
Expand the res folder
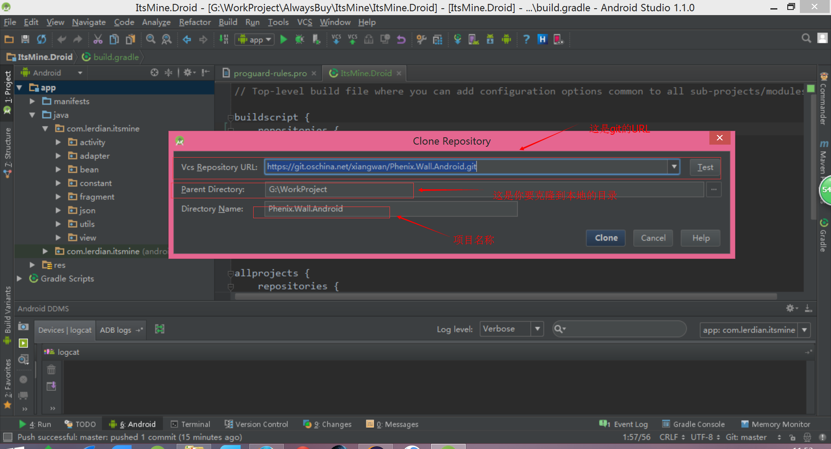[x=32, y=265]
